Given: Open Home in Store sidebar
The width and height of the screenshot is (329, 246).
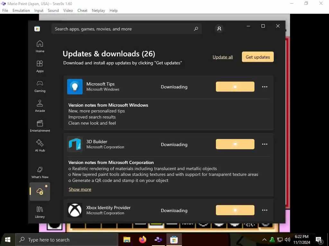Looking at the screenshot, I should coord(40,46).
